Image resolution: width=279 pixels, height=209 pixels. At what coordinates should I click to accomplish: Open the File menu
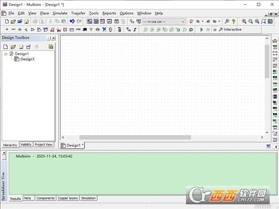click(x=11, y=13)
